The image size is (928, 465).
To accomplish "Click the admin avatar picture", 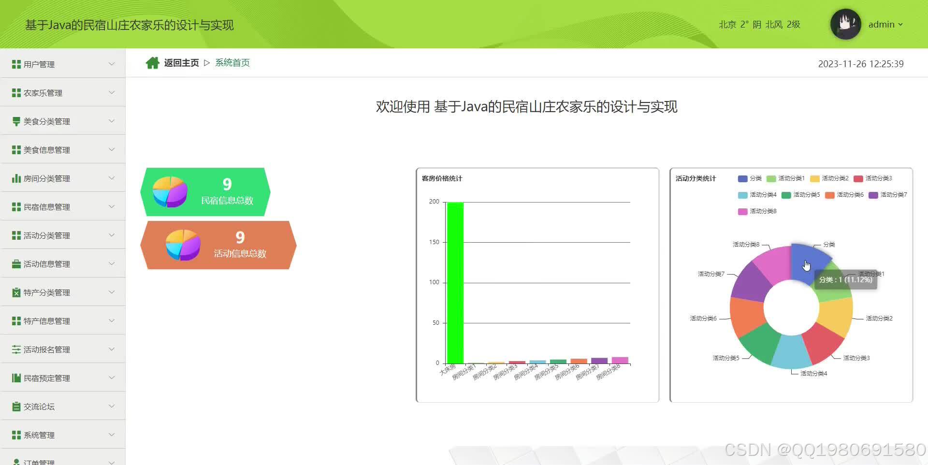I will tap(845, 24).
